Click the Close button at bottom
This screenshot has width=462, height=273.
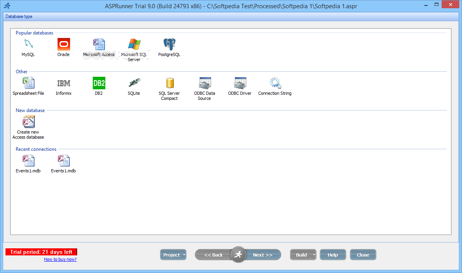pyautogui.click(x=363, y=255)
